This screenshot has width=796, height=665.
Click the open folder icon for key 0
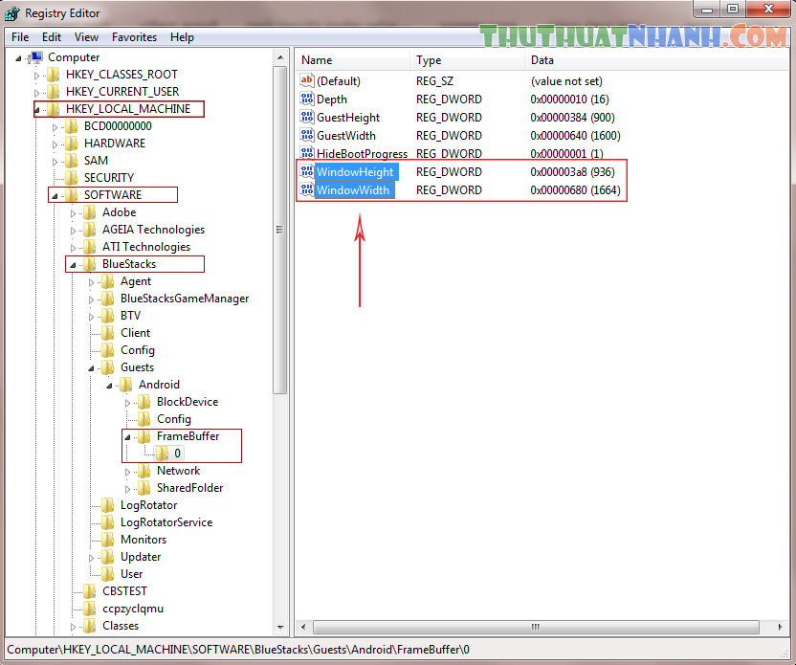point(163,454)
